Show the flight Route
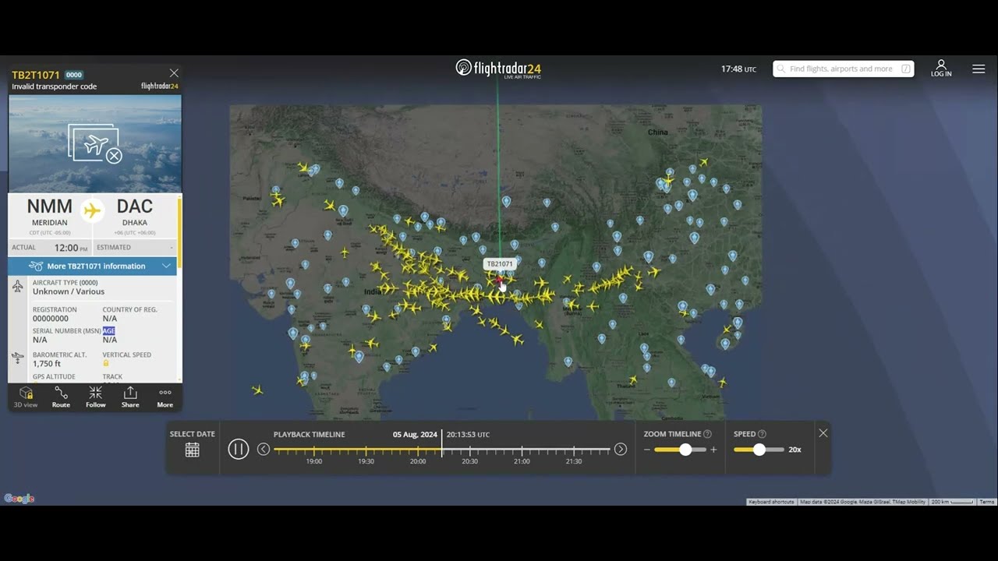This screenshot has height=561, width=998. [61, 397]
